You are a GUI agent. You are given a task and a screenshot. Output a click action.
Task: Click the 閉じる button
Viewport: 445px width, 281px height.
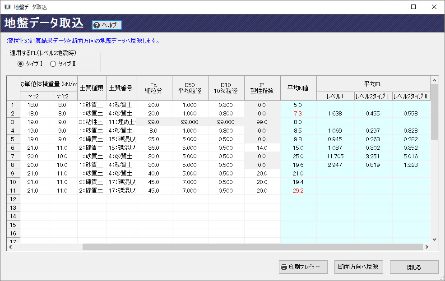point(414,267)
